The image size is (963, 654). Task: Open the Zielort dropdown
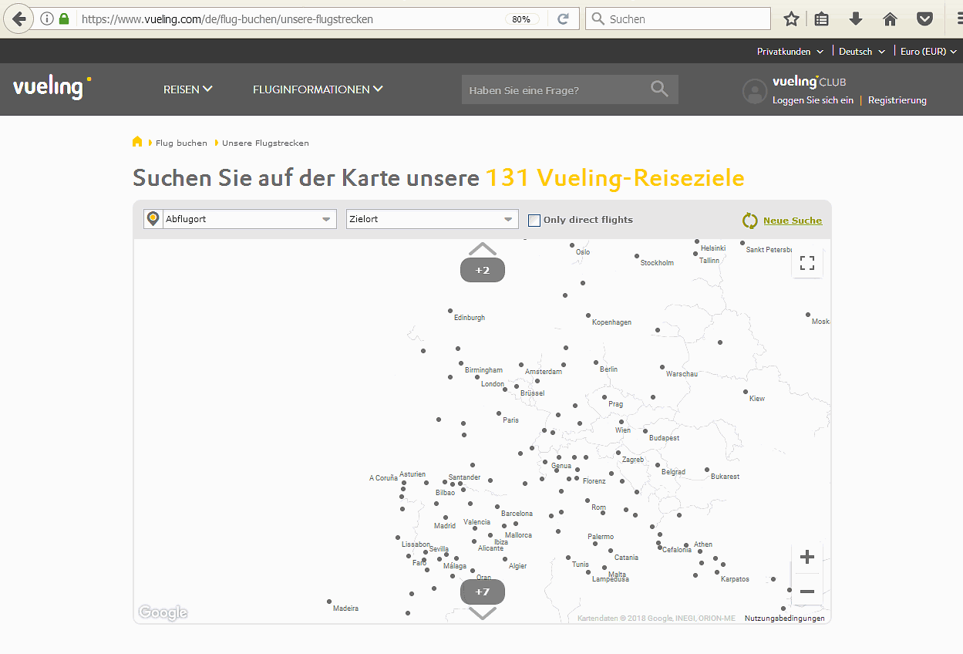tap(432, 219)
